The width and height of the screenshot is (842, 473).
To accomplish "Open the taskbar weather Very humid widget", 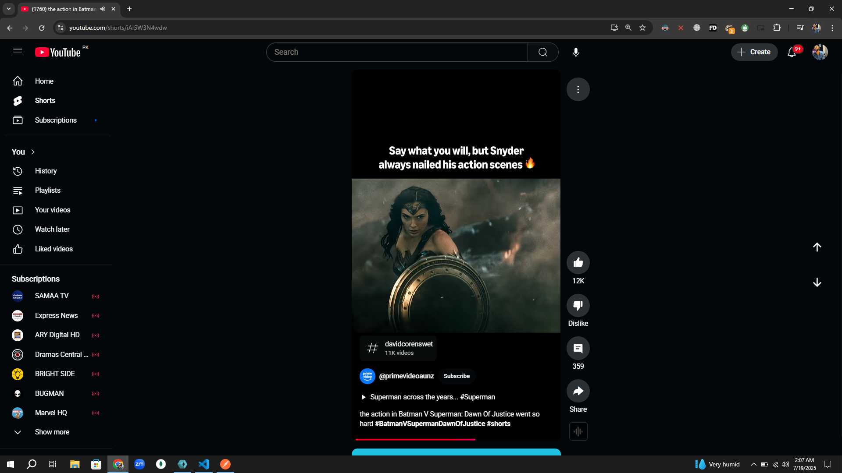I will [x=717, y=464].
